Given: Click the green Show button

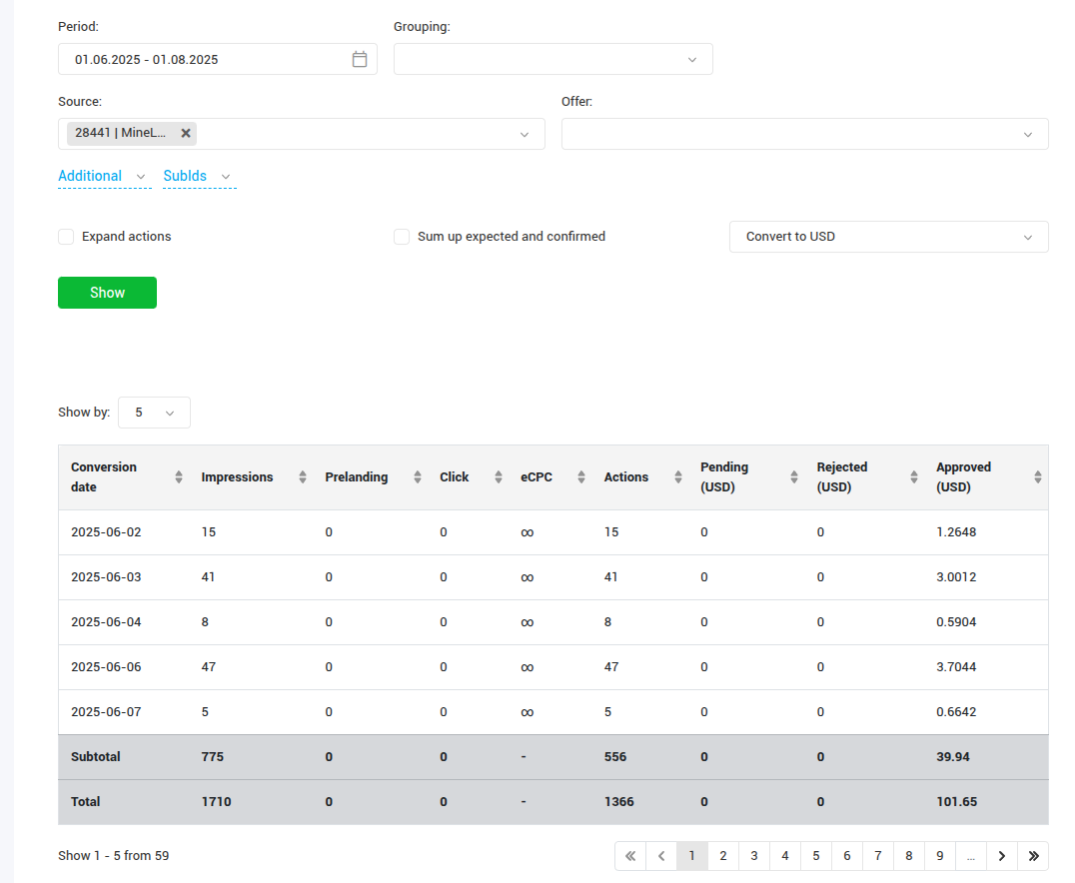Looking at the screenshot, I should click(x=107, y=293).
